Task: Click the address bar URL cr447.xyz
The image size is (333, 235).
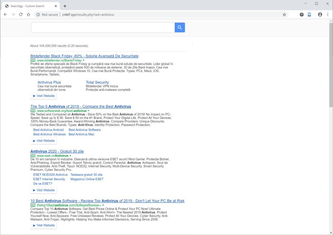Action: (88, 15)
